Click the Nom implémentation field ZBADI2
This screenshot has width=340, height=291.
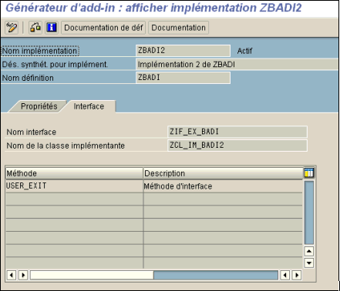(183, 51)
